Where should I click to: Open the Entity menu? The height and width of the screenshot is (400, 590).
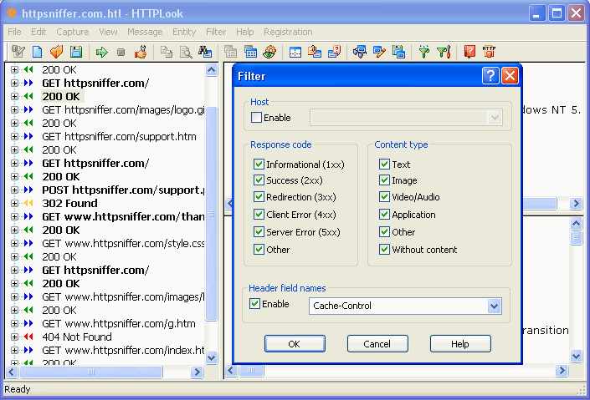(184, 32)
